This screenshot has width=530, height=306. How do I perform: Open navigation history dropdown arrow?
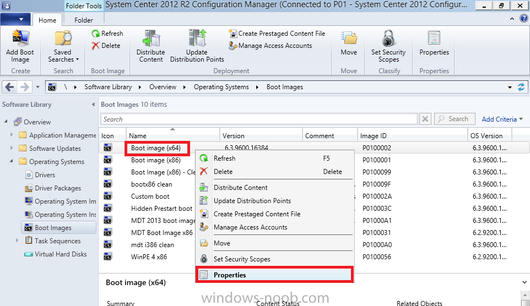click(37, 87)
